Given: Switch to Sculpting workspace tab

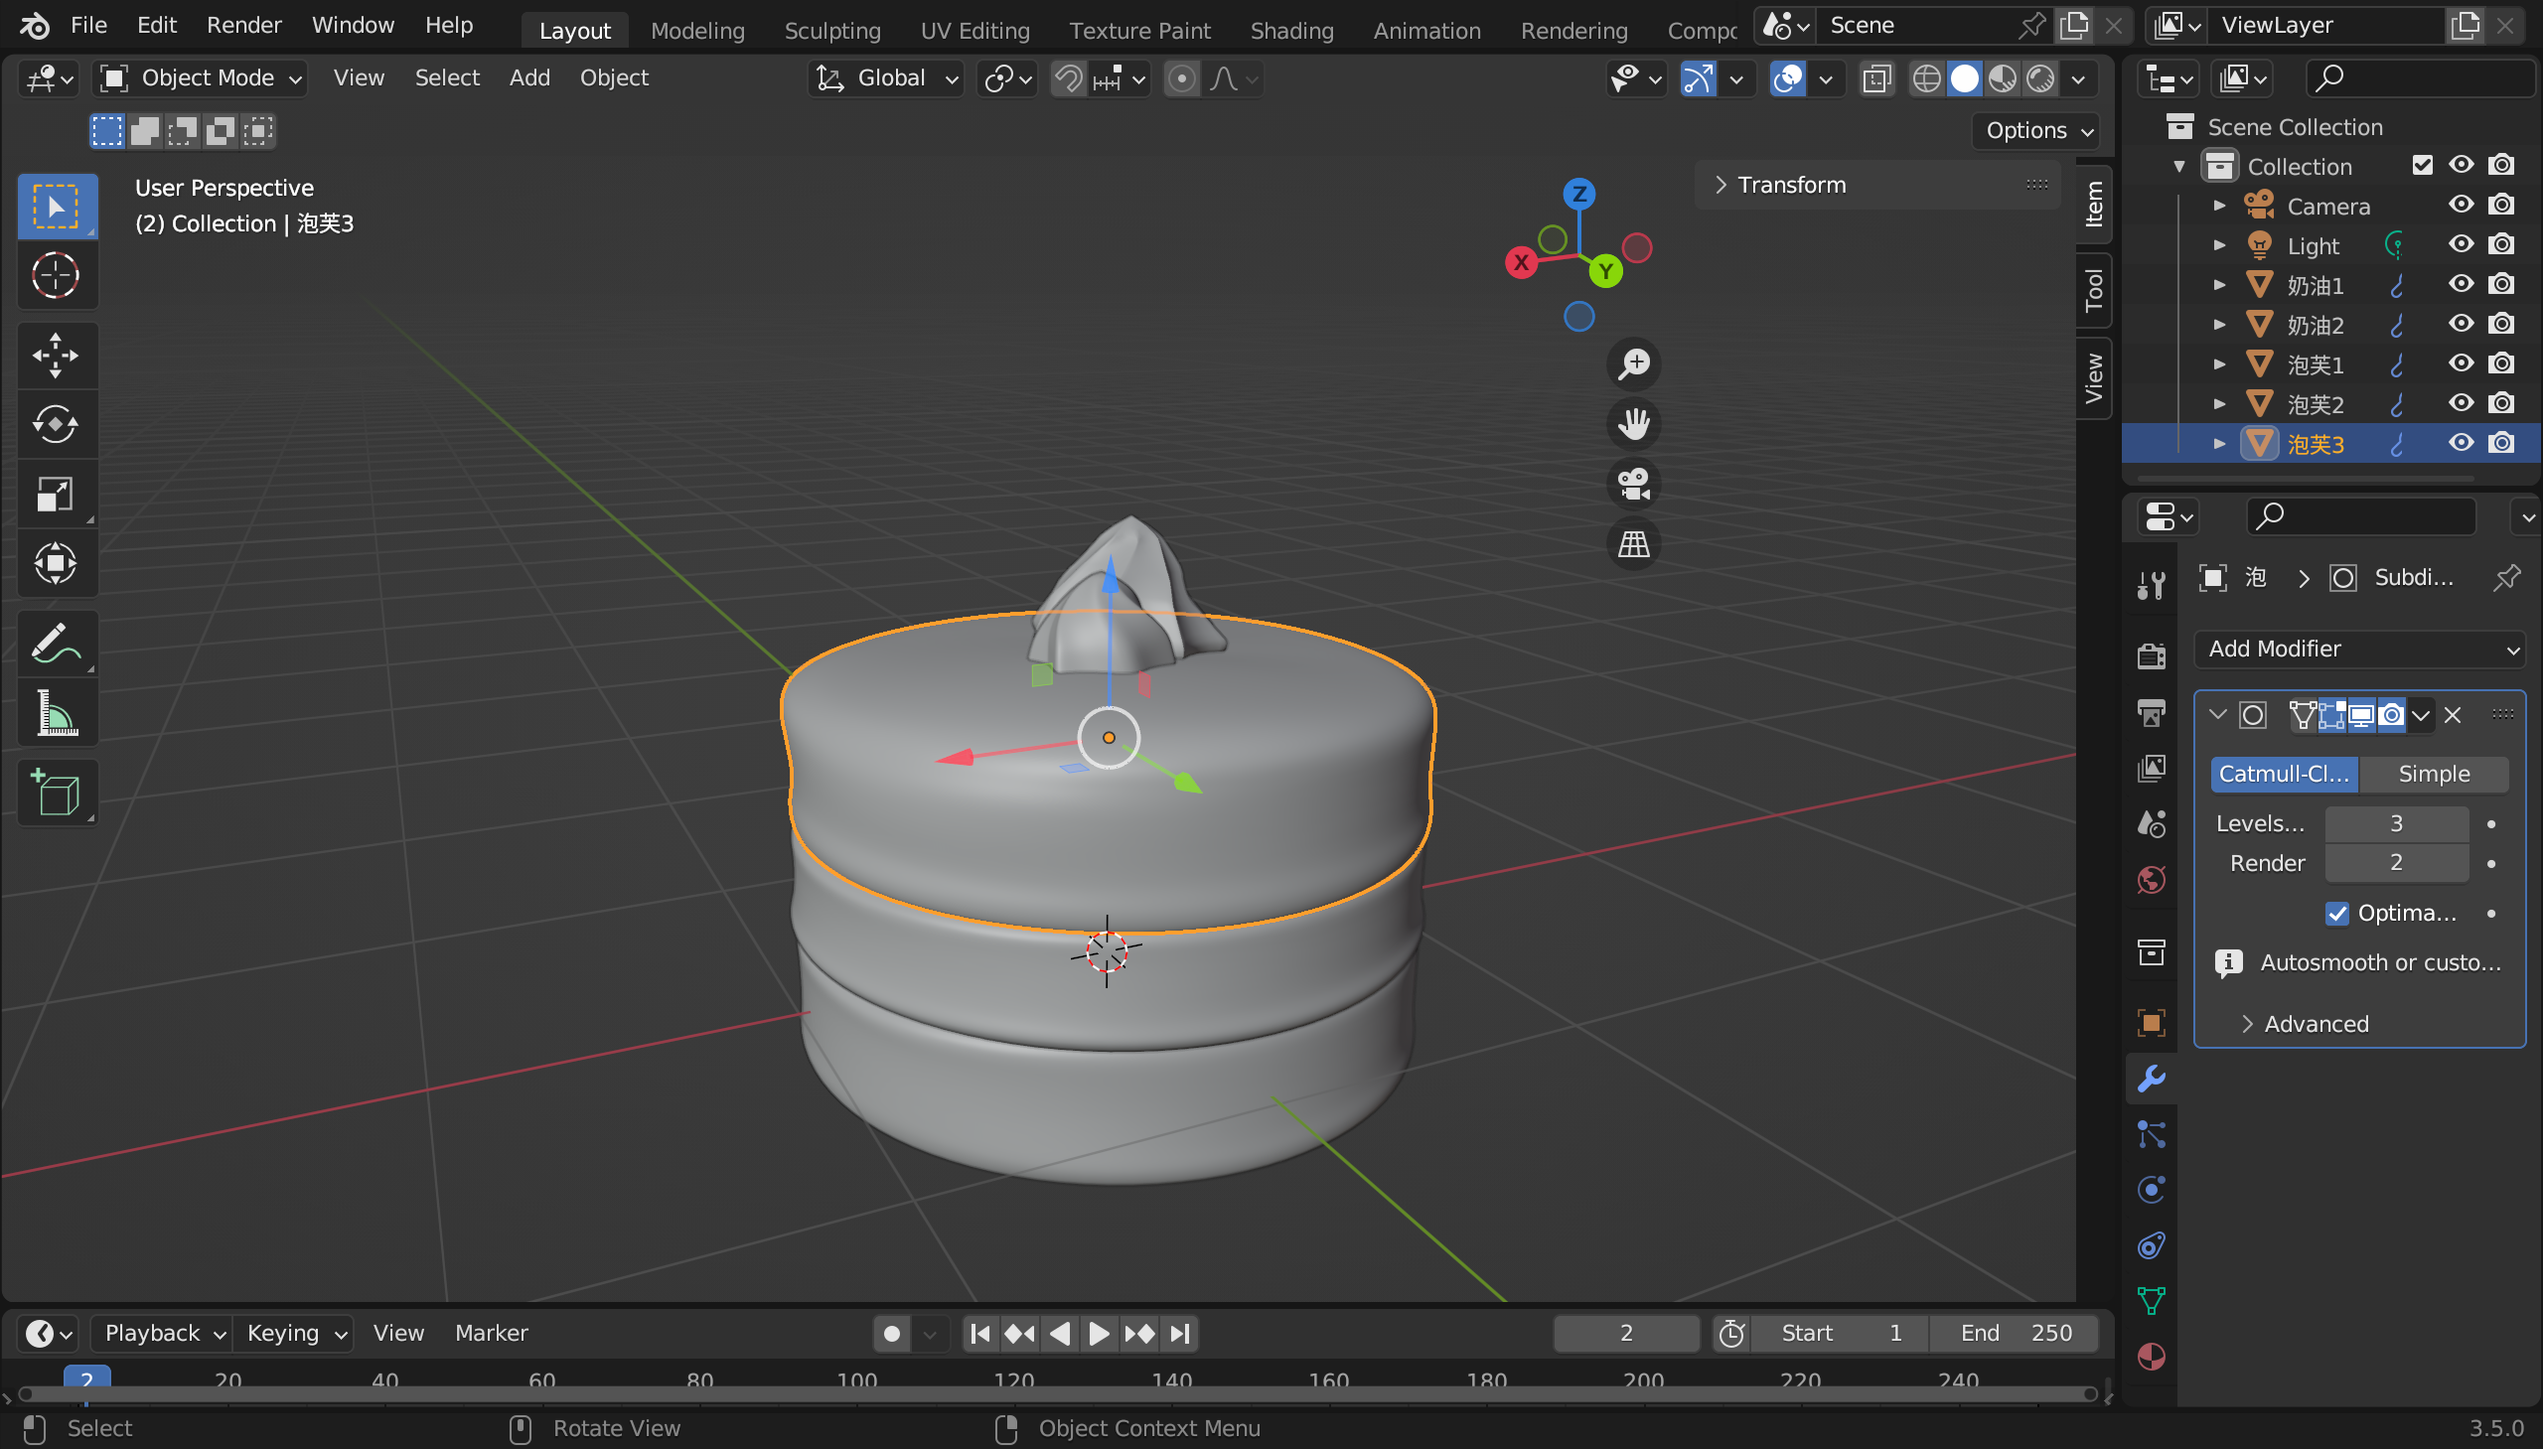Looking at the screenshot, I should pos(832,31).
